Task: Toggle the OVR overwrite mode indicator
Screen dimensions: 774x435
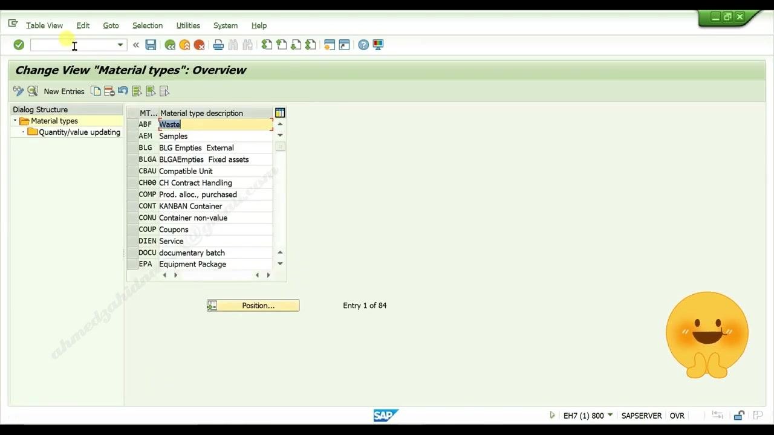Action: point(677,416)
